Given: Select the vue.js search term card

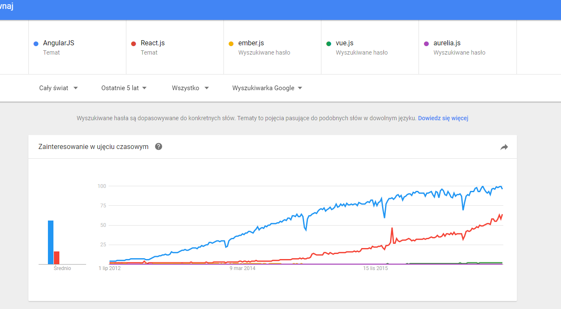Looking at the screenshot, I should (x=370, y=47).
